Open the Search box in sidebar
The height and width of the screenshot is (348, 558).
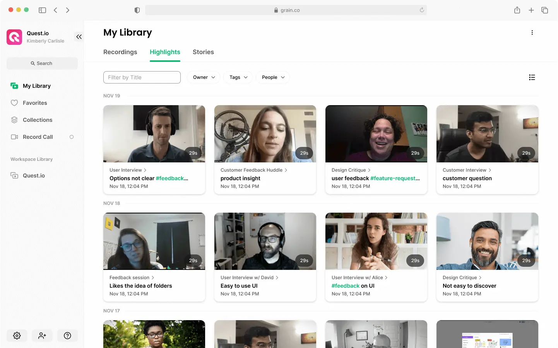[x=42, y=63]
